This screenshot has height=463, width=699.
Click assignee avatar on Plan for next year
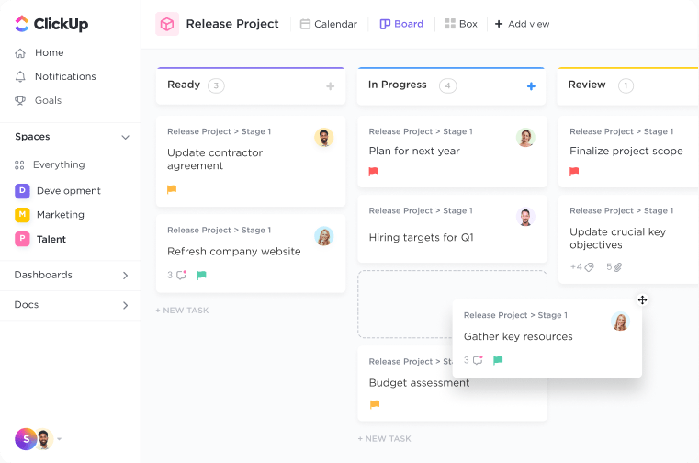click(x=525, y=138)
